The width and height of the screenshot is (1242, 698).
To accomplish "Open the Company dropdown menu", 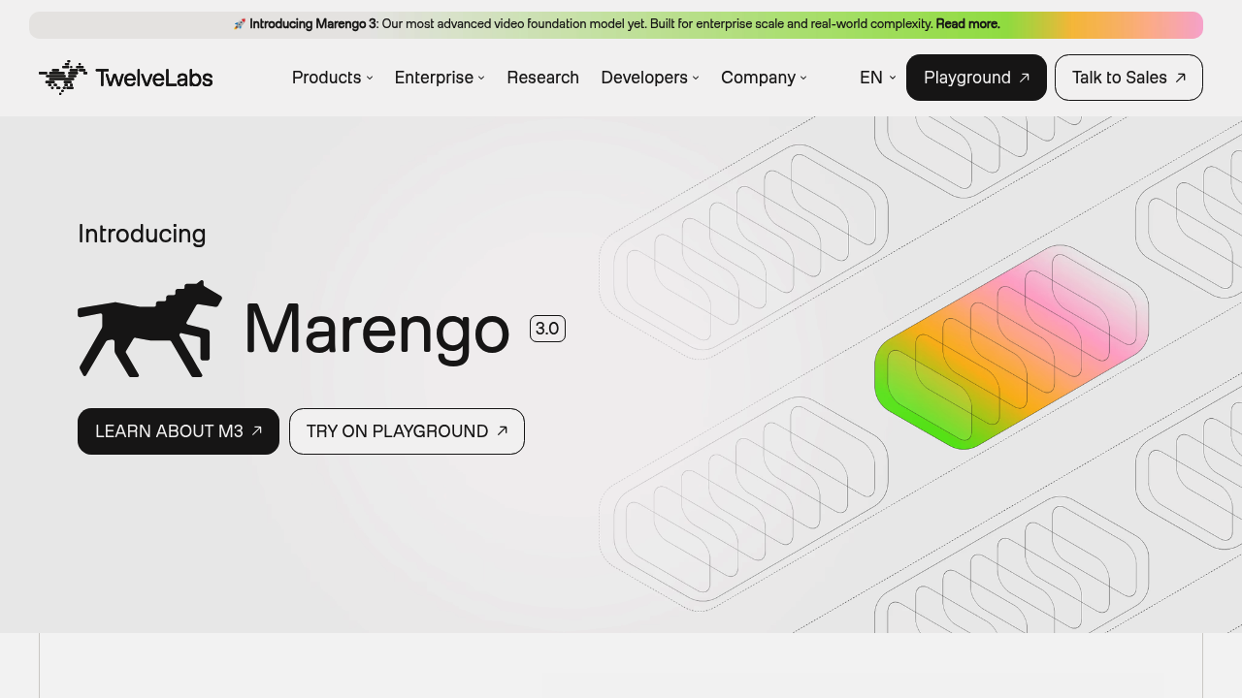I will 764,78.
